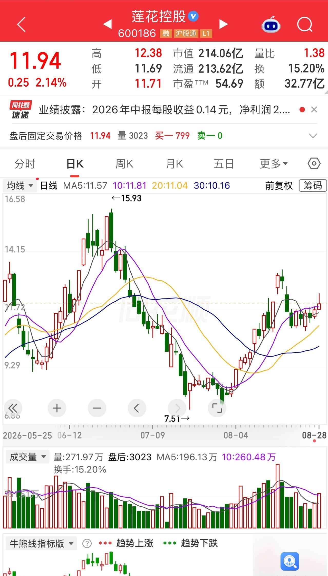Tap the 筹码 button

(313, 185)
